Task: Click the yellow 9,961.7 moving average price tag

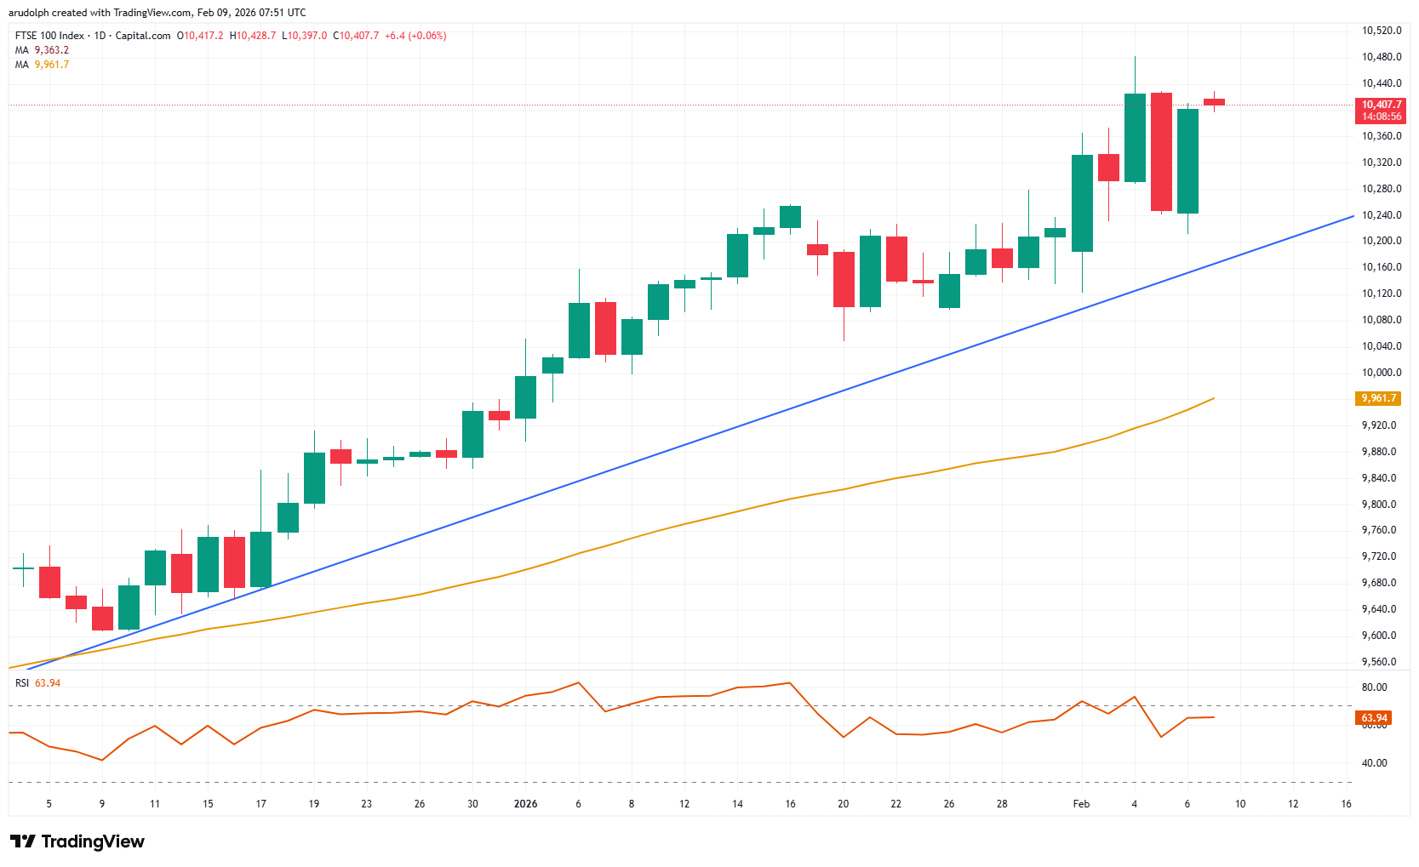Action: click(1379, 396)
